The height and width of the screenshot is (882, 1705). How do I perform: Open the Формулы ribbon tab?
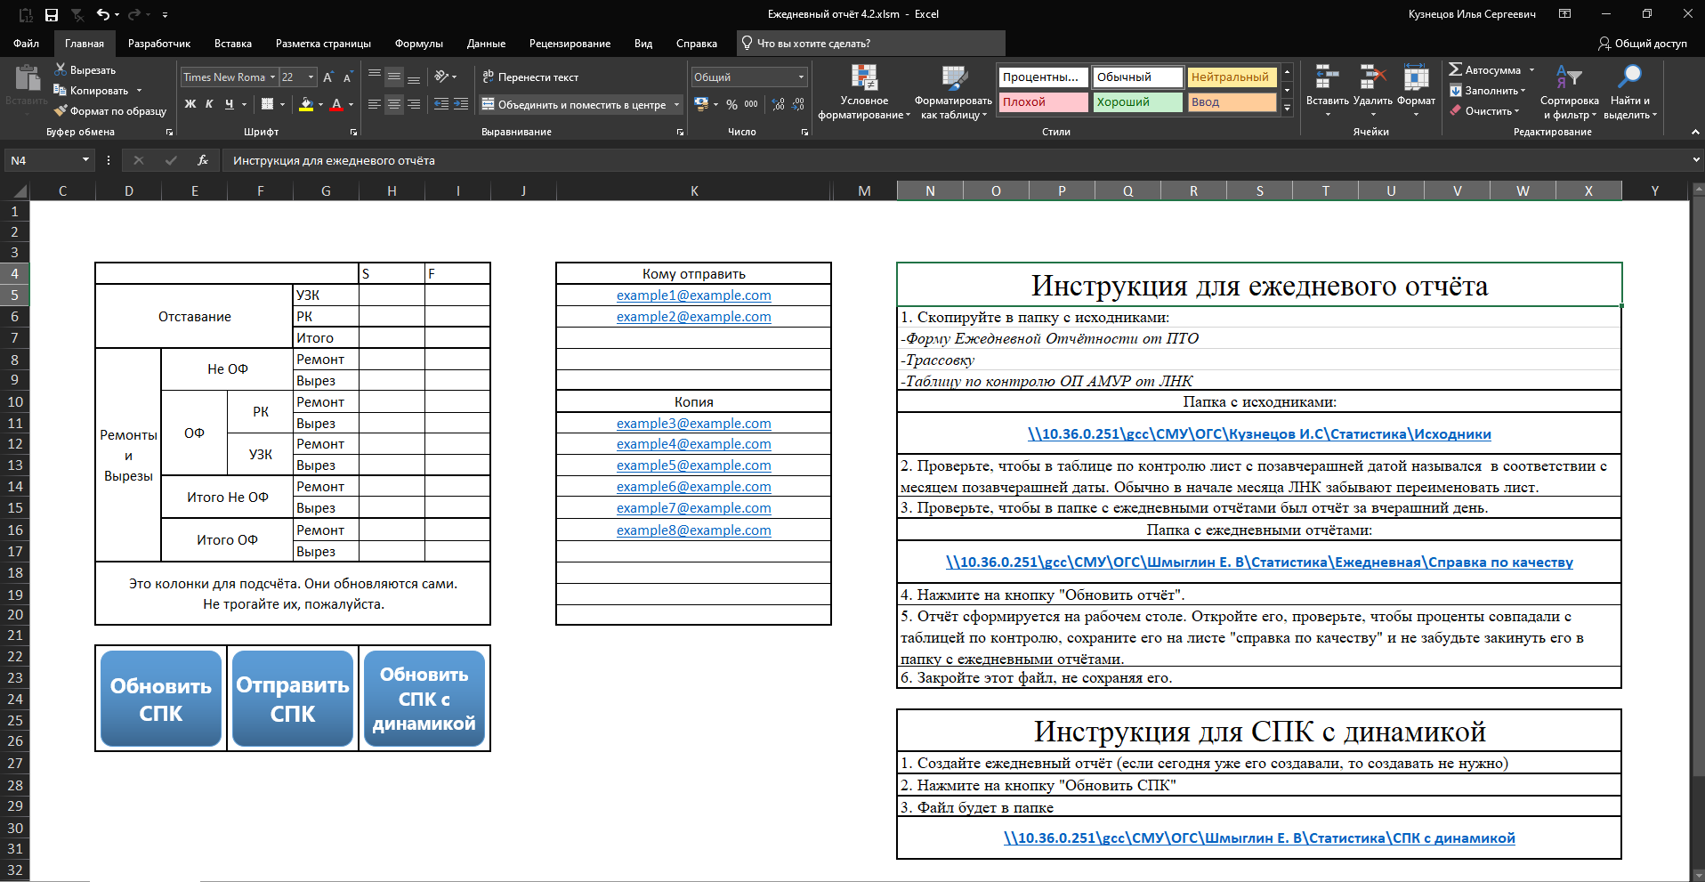(418, 44)
